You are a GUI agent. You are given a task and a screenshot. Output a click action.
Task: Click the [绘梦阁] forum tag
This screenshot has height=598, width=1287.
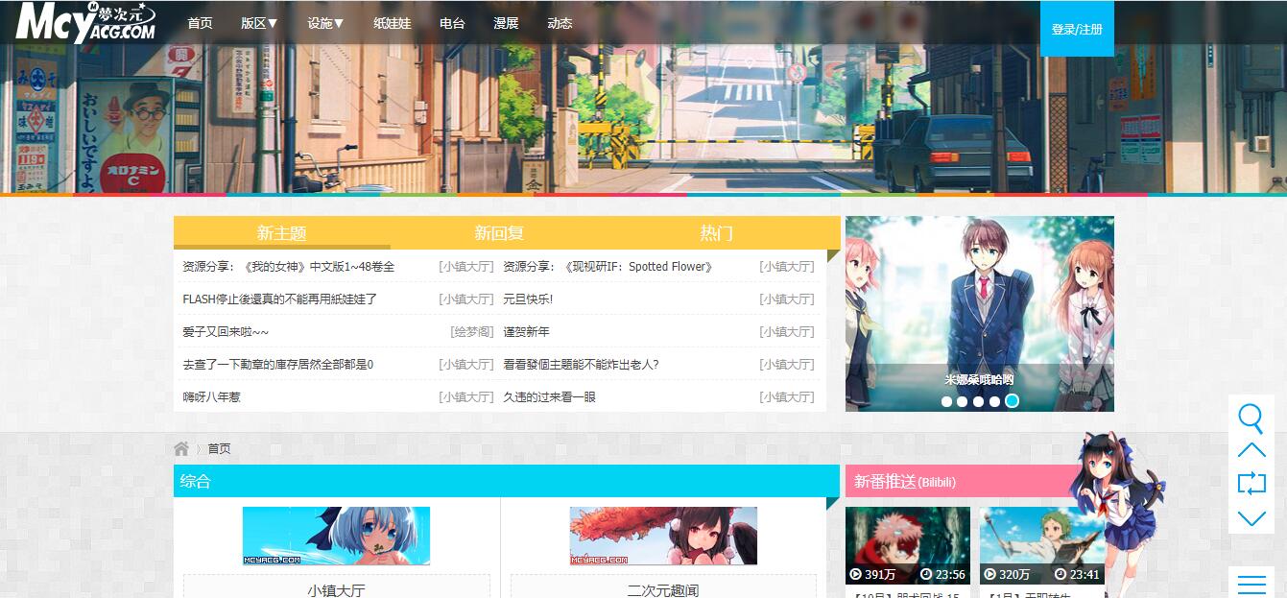pyautogui.click(x=472, y=332)
